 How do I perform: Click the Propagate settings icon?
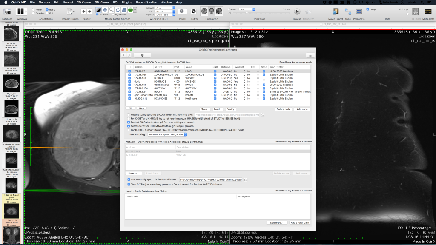point(359,11)
